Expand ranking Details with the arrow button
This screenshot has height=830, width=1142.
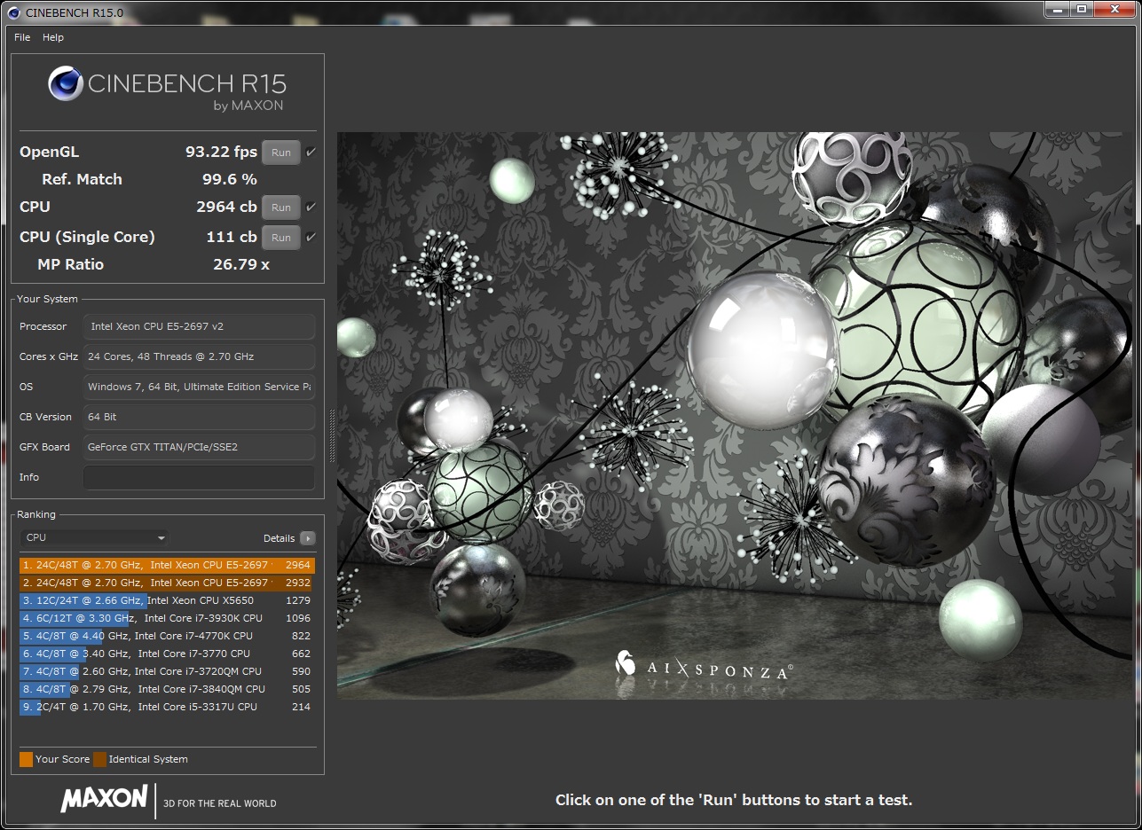pyautogui.click(x=307, y=538)
